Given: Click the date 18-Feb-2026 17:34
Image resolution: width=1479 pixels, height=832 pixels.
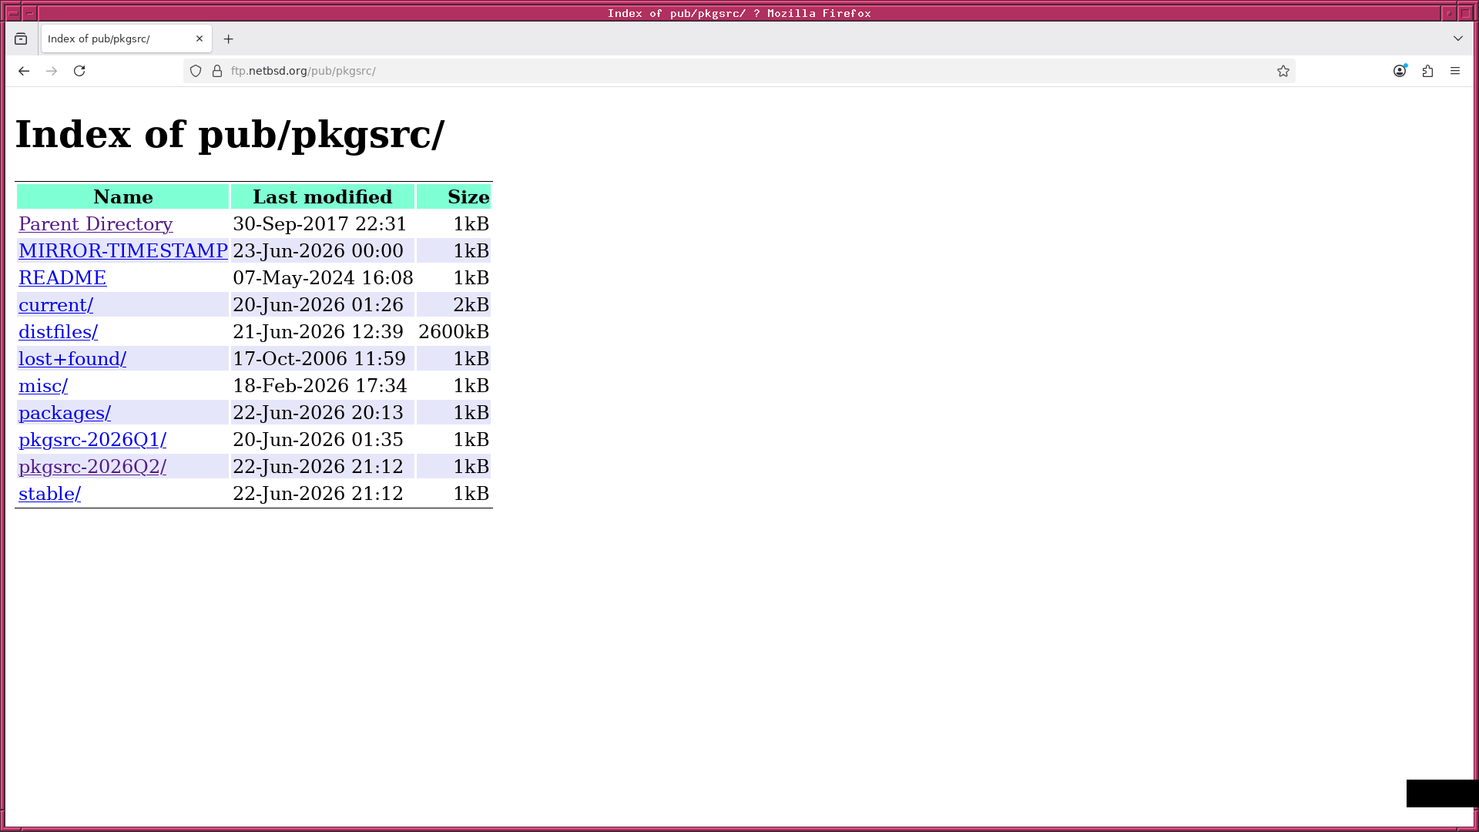Looking at the screenshot, I should (320, 386).
